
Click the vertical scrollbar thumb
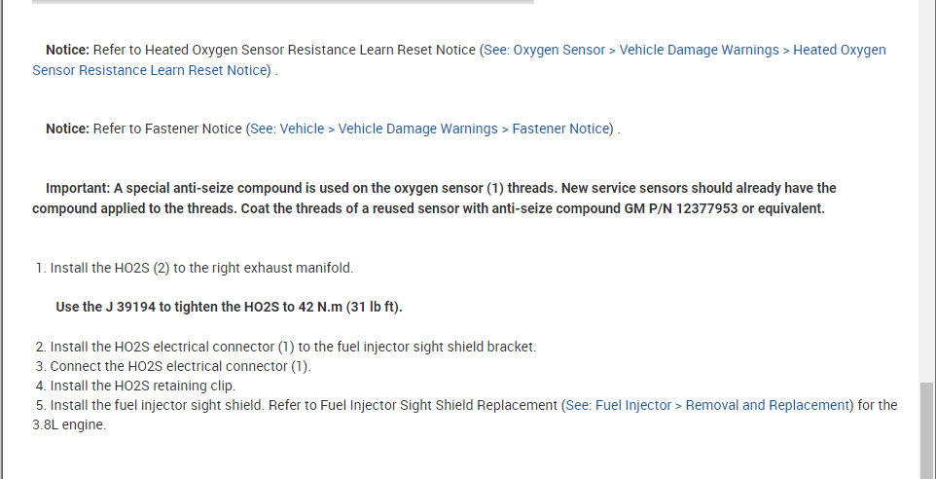(x=927, y=428)
